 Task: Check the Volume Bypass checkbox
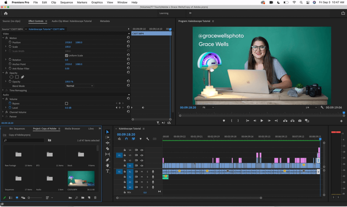point(67,103)
